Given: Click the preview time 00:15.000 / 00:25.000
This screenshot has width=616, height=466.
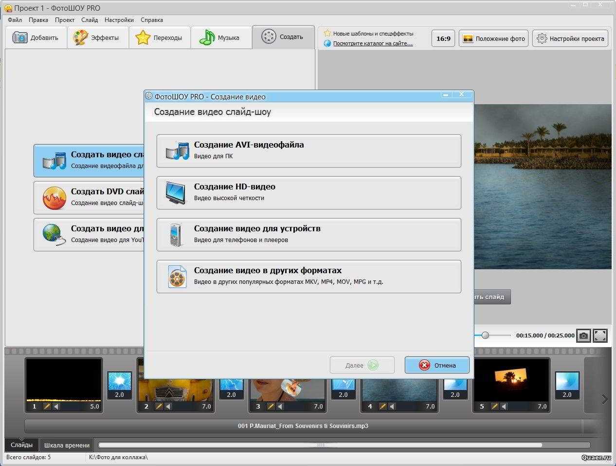Looking at the screenshot, I should 545,336.
